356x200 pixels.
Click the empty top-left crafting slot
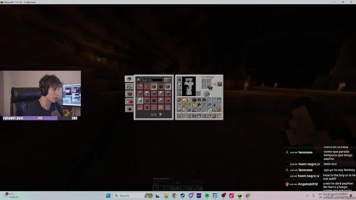point(204,82)
